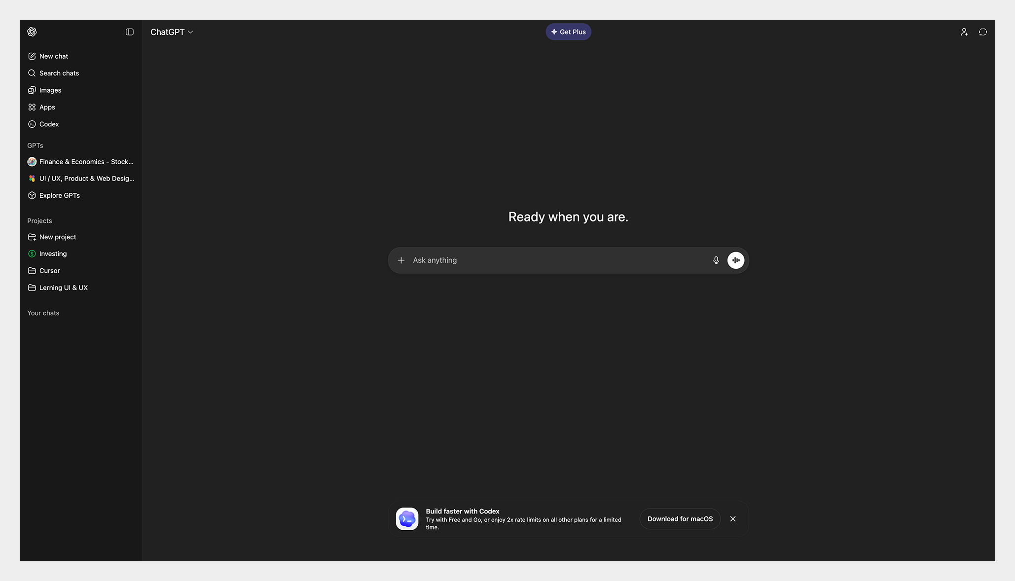Open Codex from the sidebar
This screenshot has height=581, width=1015.
click(x=49, y=124)
